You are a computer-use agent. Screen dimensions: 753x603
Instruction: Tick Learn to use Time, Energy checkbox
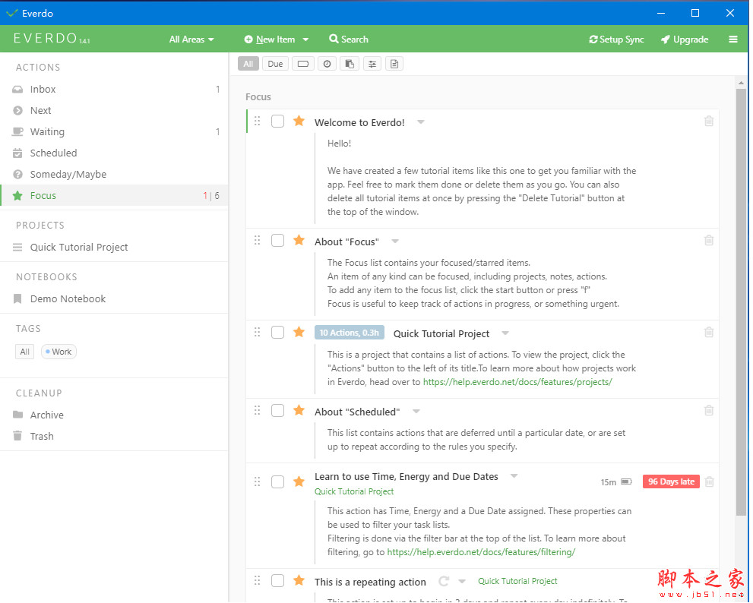coord(278,481)
